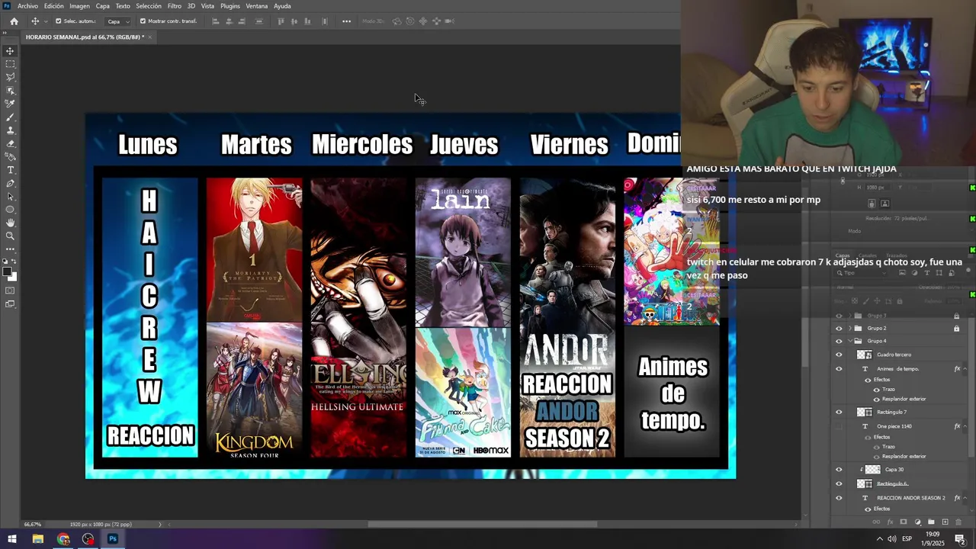Screen dimensions: 976x549
Task: Collapse effects of REACCION ANDOR SEASON 2 layer
Action: pos(965,498)
